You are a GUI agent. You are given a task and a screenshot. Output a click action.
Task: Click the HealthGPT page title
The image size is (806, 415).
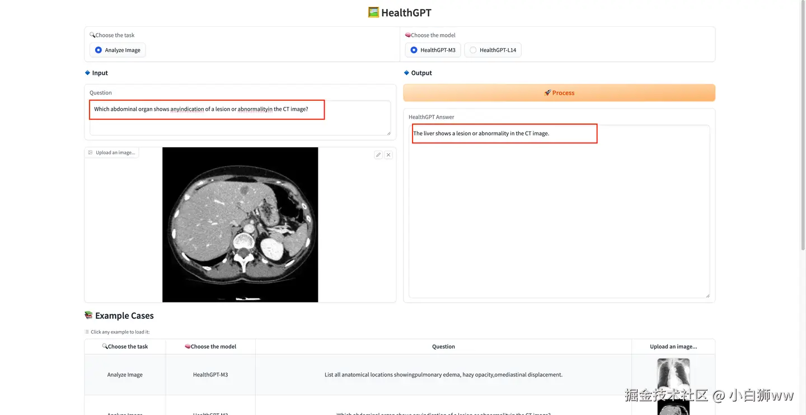[x=400, y=12]
